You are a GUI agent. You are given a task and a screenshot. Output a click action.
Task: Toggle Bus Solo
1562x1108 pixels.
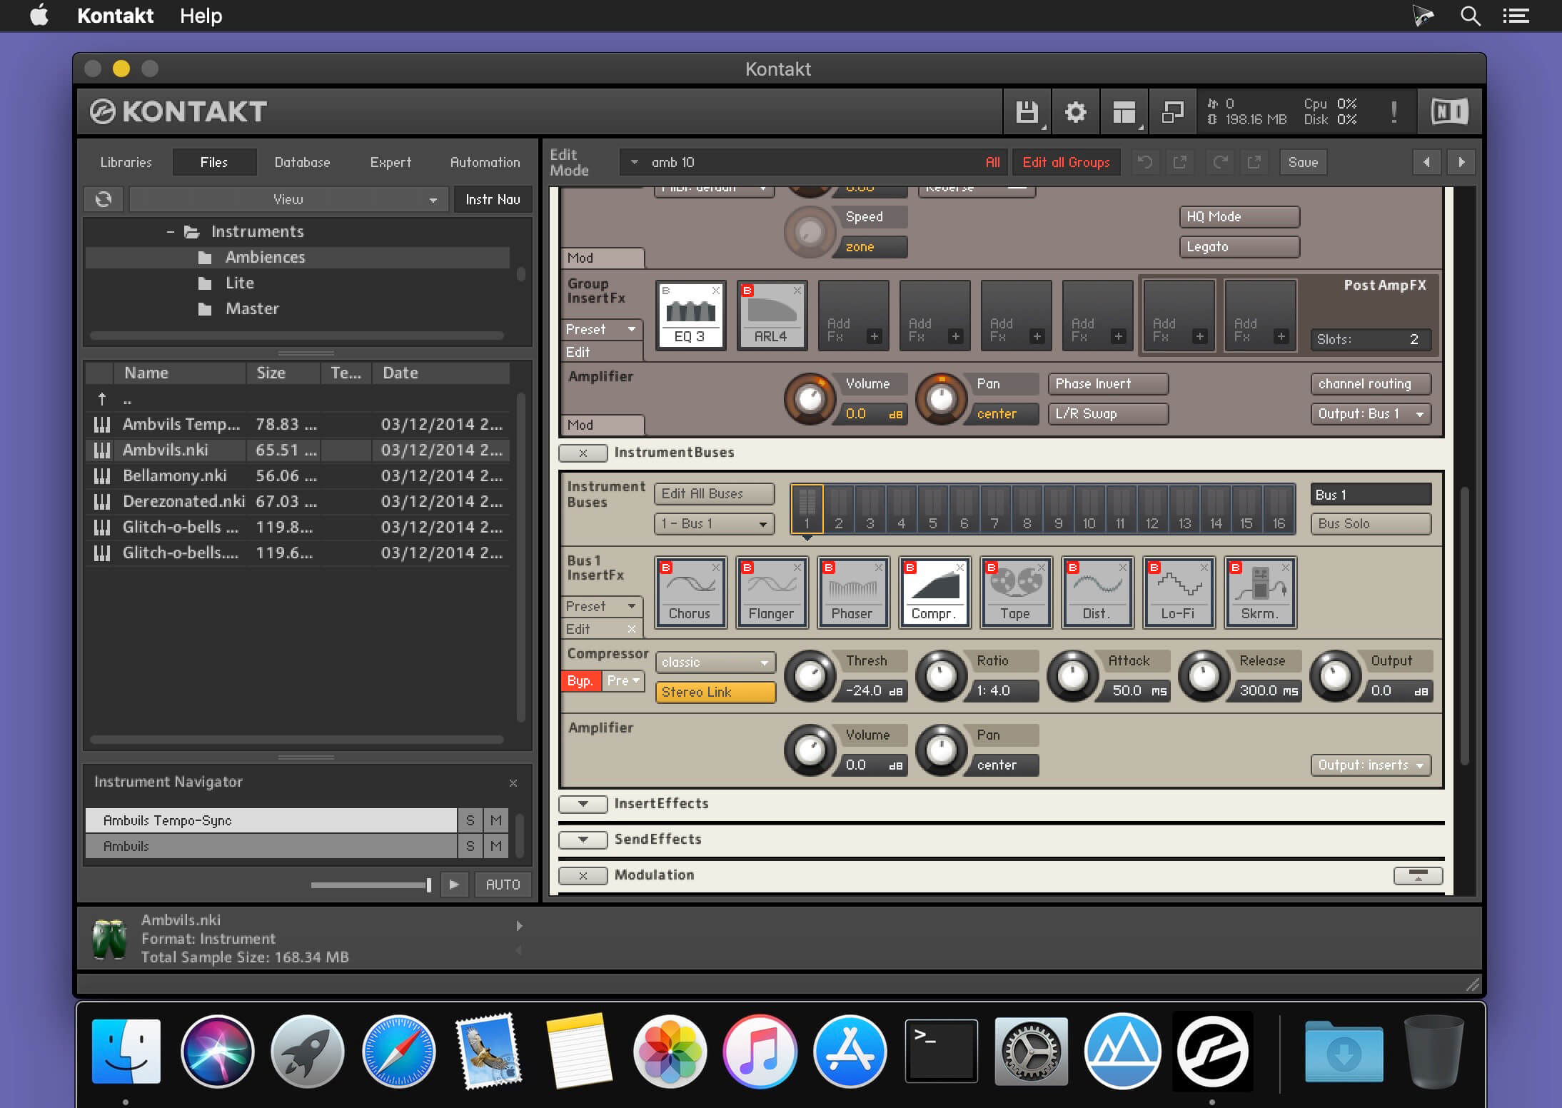coord(1371,523)
